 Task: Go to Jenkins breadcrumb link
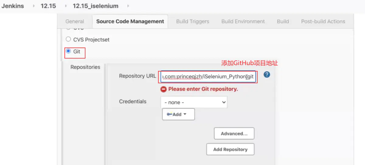(13, 6)
